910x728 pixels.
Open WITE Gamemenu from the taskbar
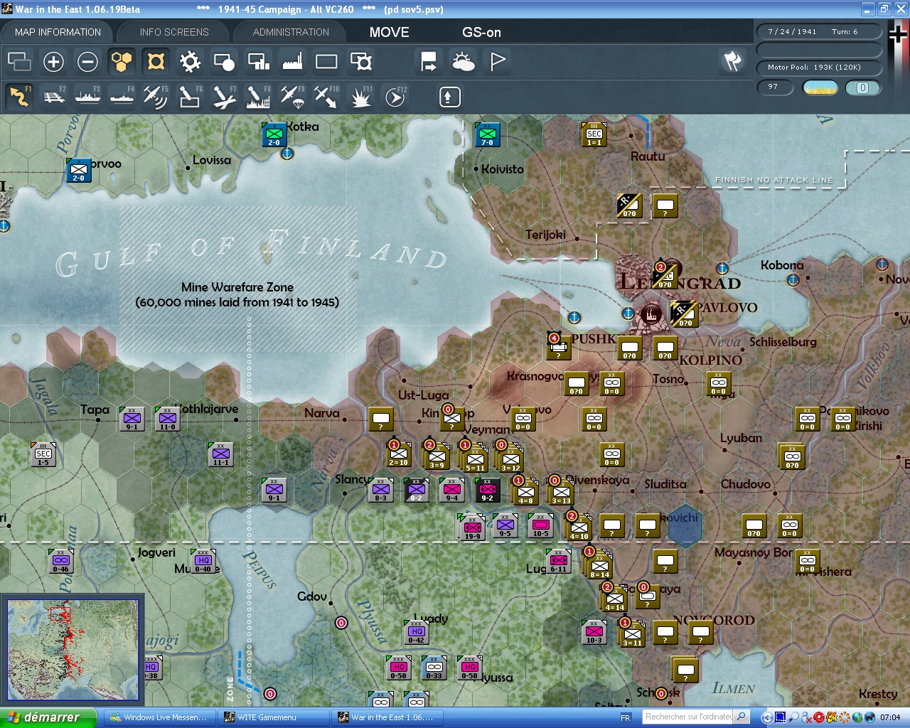pyautogui.click(x=267, y=717)
